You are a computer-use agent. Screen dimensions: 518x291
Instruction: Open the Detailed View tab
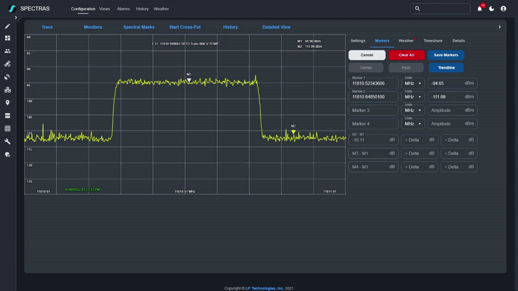point(276,27)
